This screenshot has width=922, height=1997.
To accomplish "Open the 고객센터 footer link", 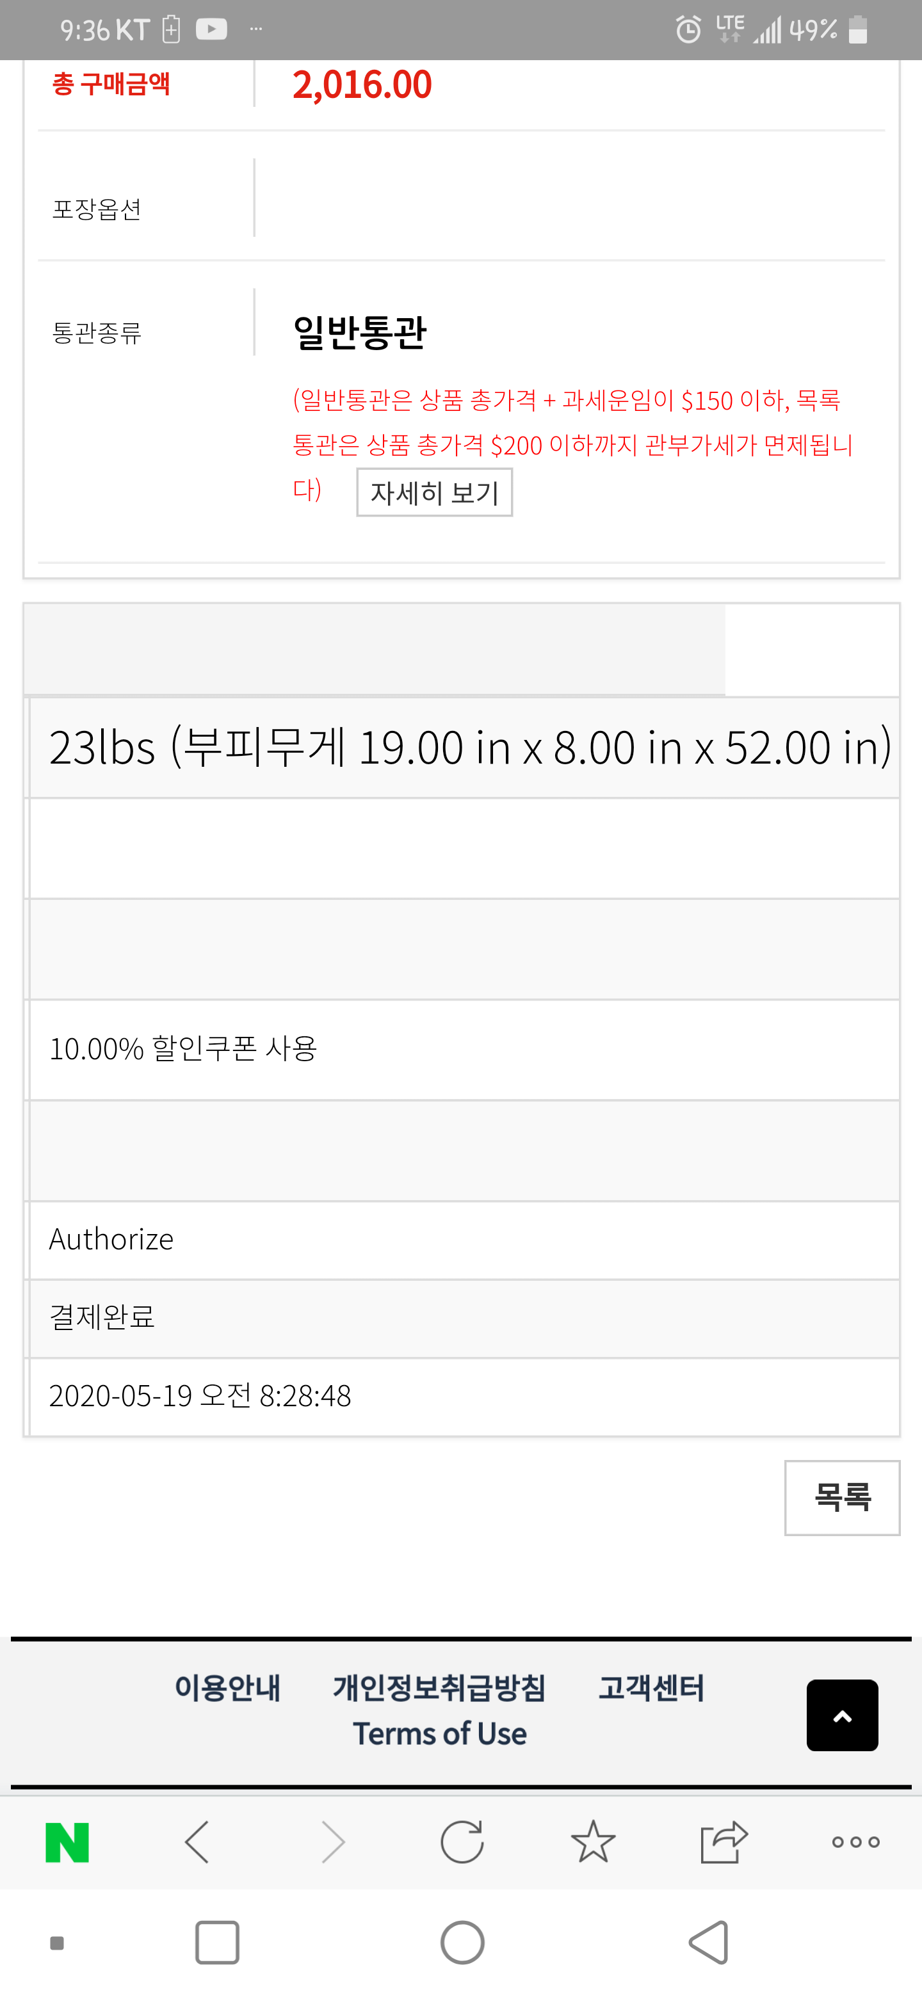I will click(651, 1688).
